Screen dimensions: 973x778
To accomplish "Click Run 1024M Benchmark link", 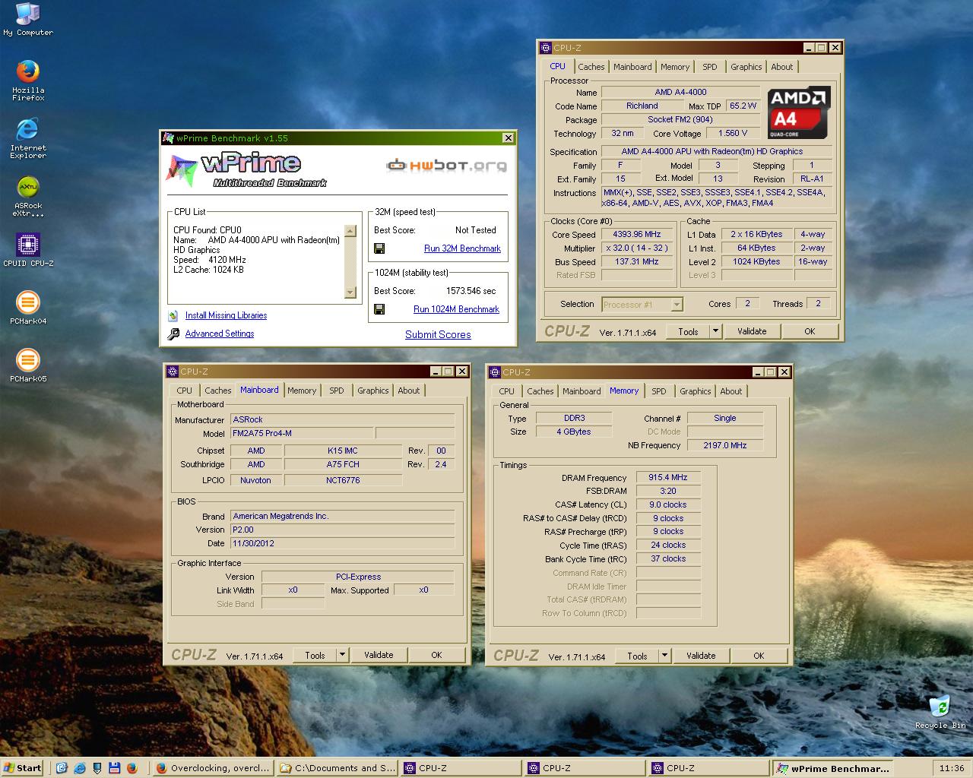I will coord(456,309).
